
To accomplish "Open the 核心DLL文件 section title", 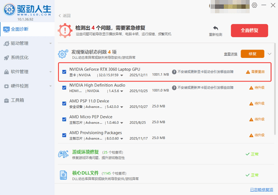I will 85,173.
